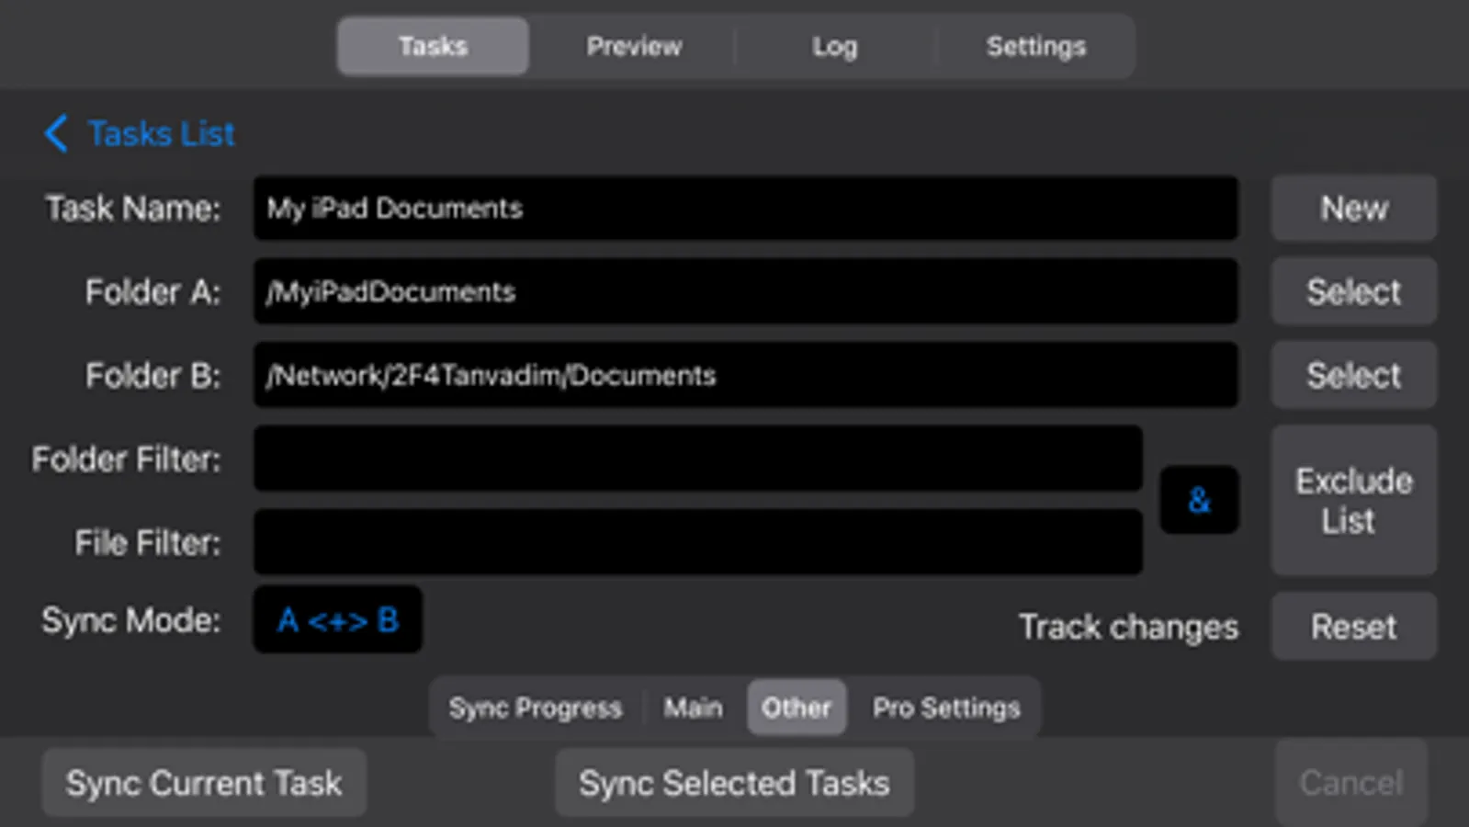Click into the File Filter field
The width and height of the screenshot is (1469, 827).
(x=697, y=542)
